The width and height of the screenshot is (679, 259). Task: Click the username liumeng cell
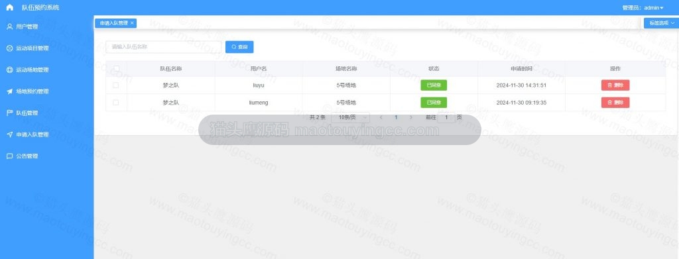pyautogui.click(x=259, y=103)
